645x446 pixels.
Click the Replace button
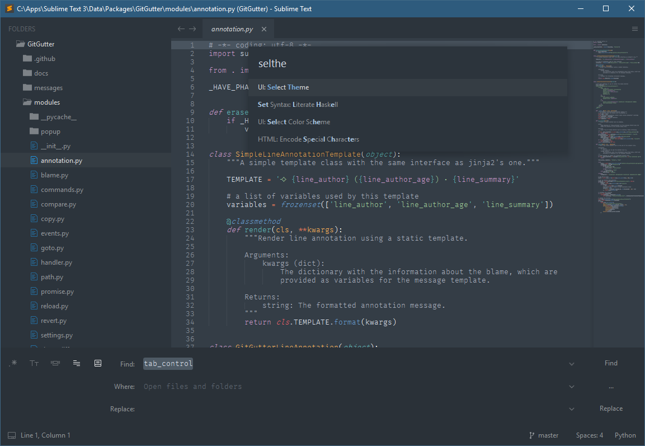pyautogui.click(x=611, y=409)
